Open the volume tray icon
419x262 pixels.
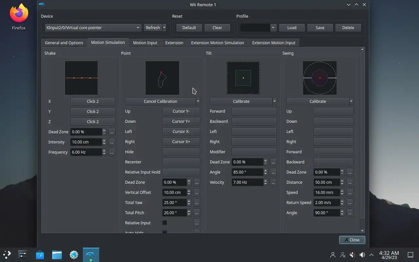point(362,255)
